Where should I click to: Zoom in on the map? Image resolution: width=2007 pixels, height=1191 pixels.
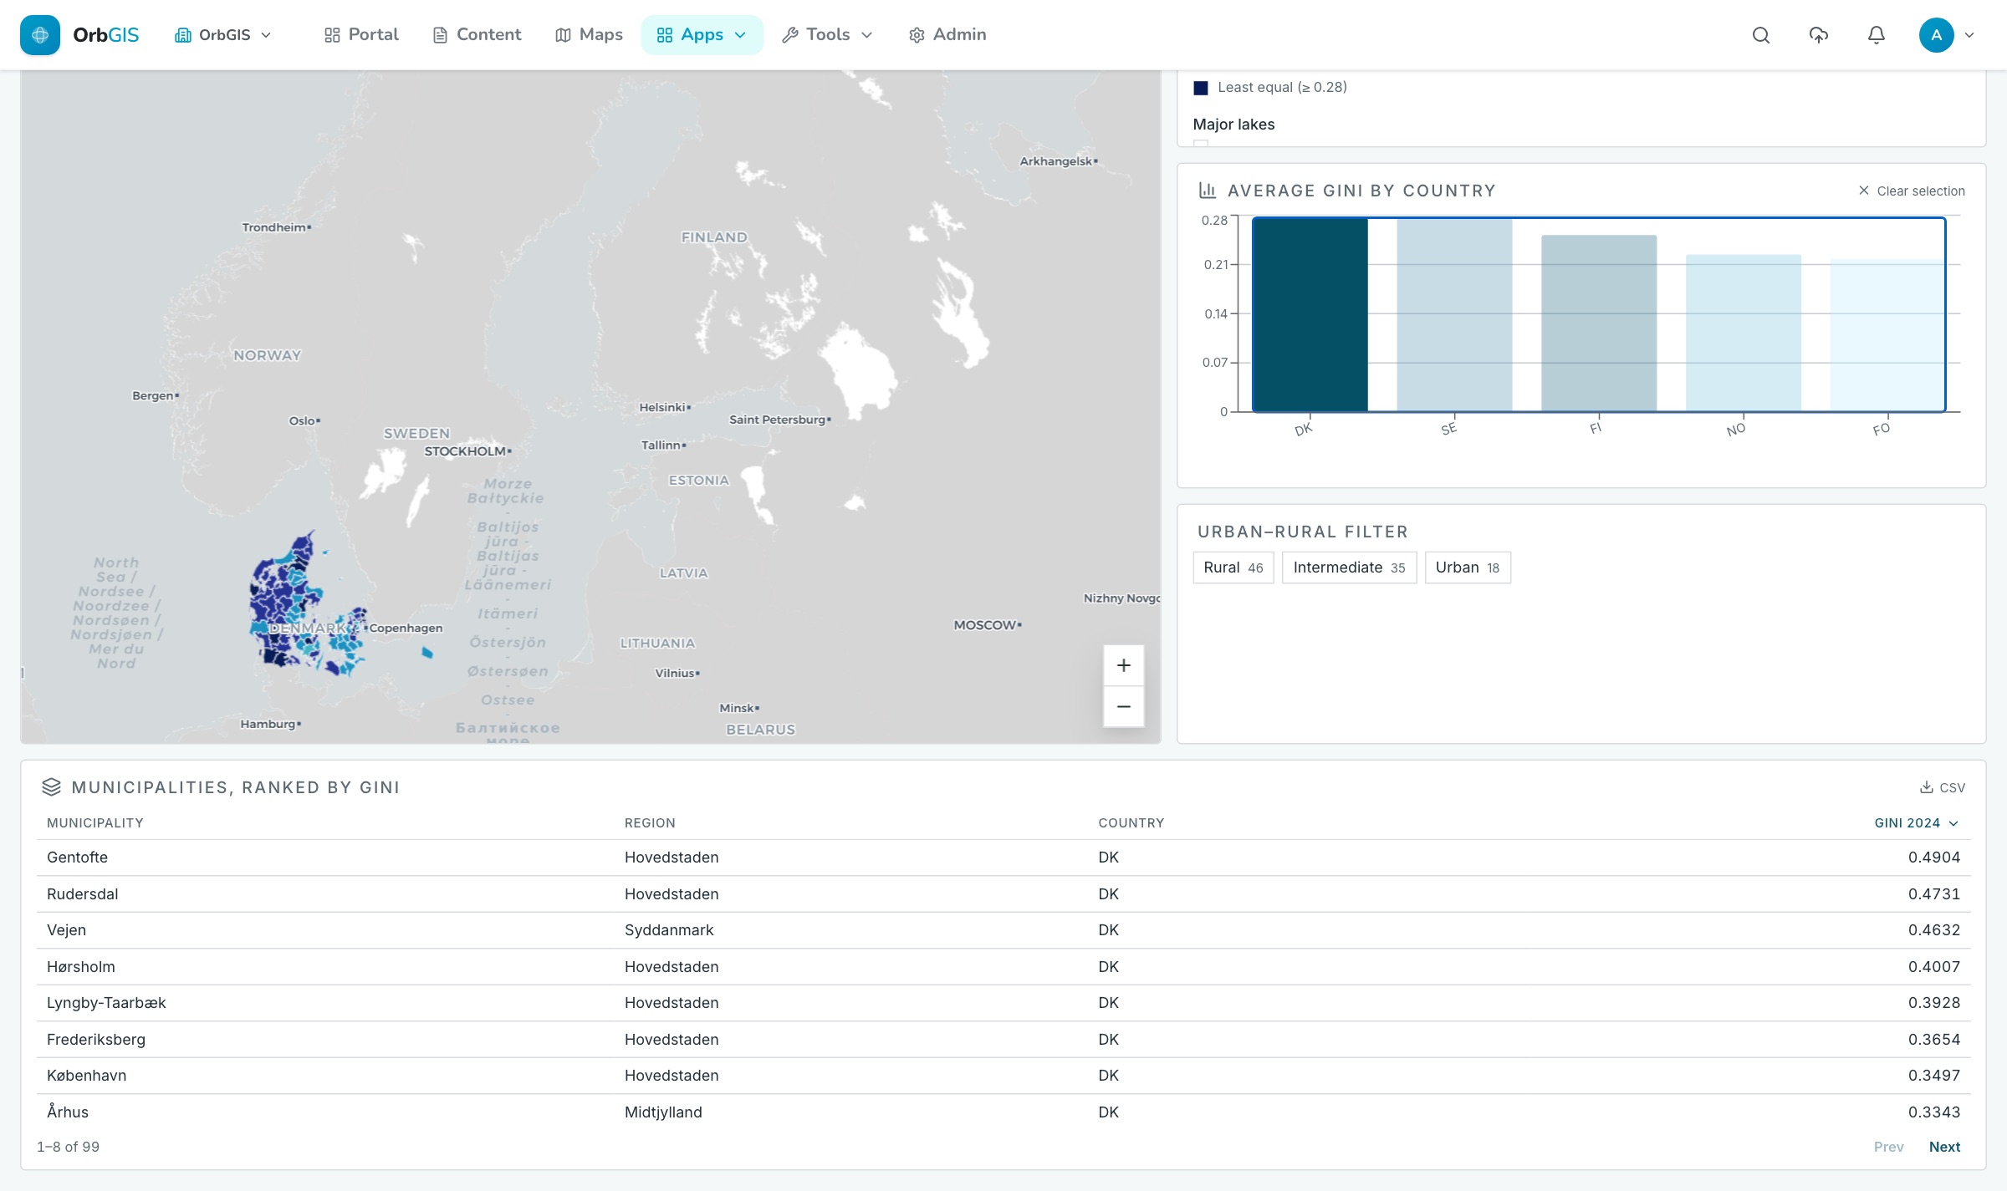coord(1124,665)
